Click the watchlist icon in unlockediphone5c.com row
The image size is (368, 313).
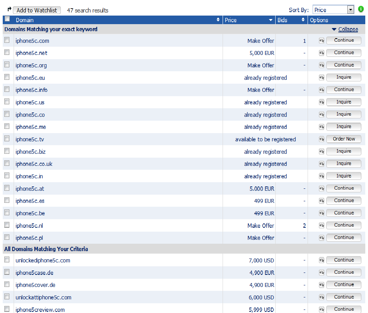[322, 260]
